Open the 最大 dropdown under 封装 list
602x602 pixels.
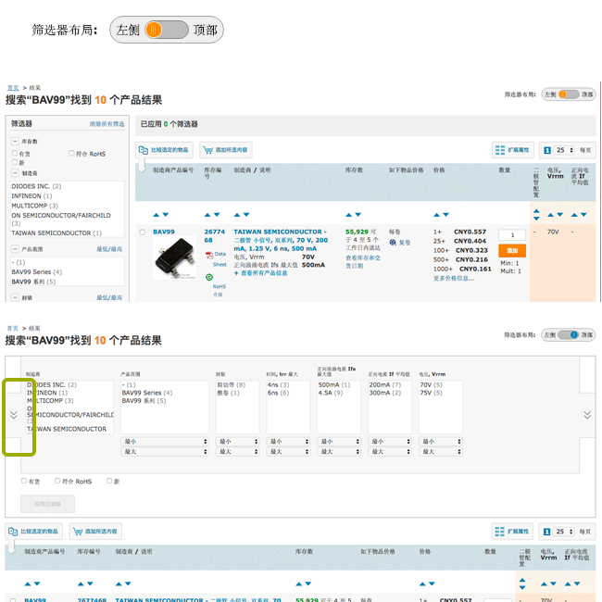click(237, 452)
